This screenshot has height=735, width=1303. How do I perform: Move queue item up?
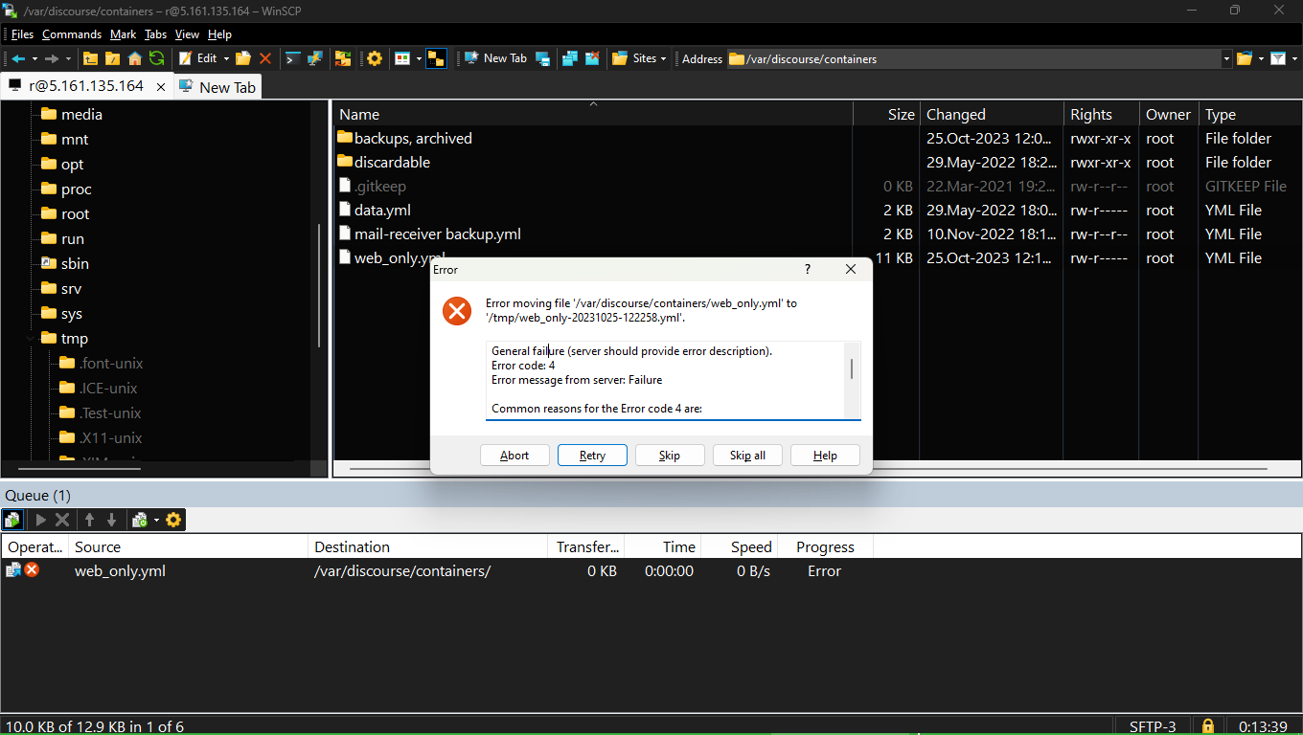pyautogui.click(x=89, y=520)
